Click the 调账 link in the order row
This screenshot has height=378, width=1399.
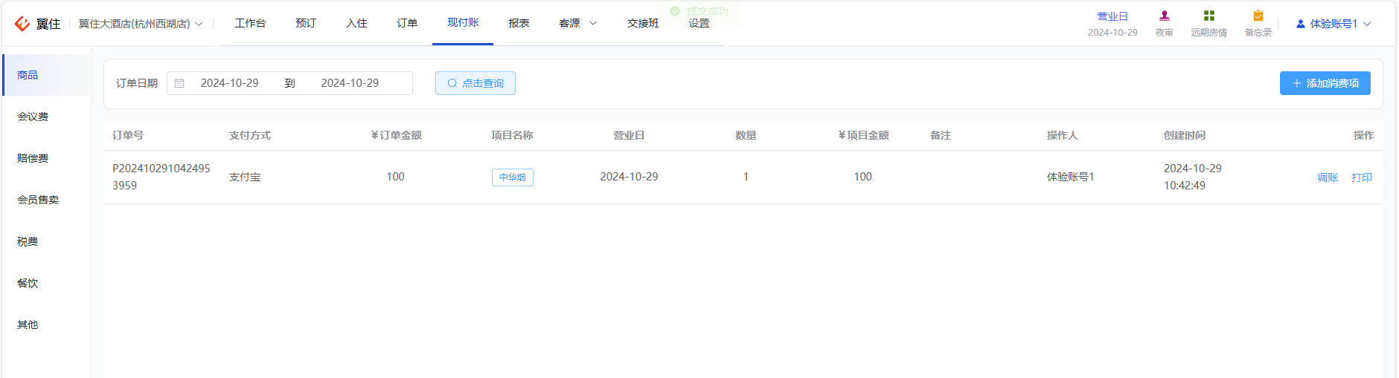pyautogui.click(x=1328, y=177)
